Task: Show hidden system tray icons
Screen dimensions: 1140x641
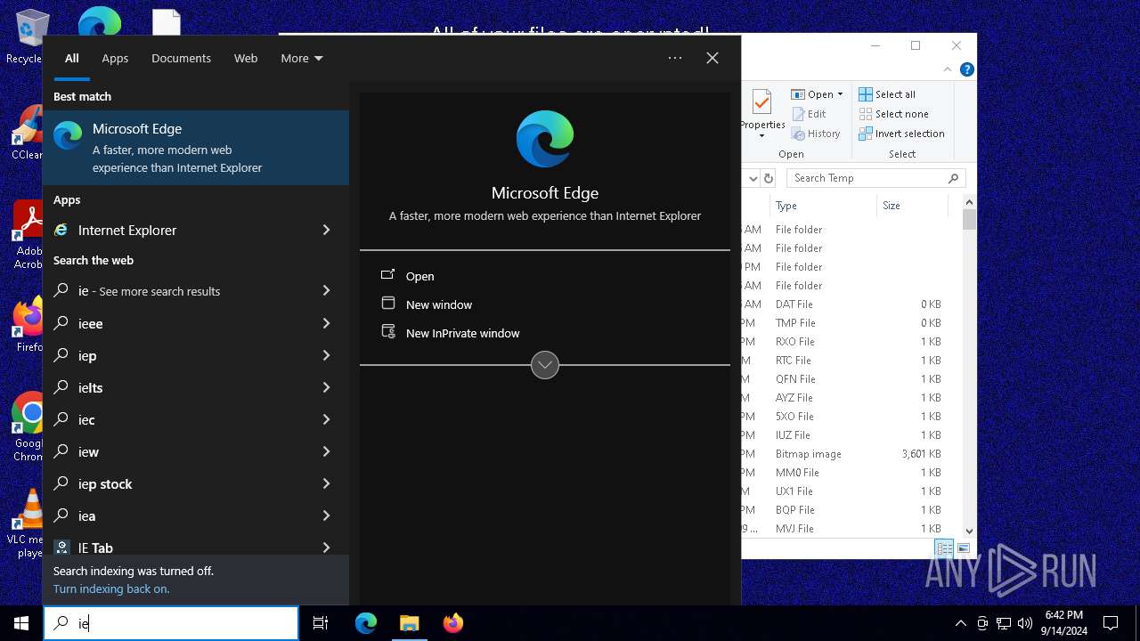Action: point(960,623)
